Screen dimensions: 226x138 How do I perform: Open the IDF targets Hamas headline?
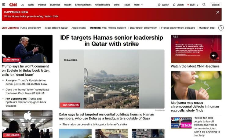[111, 41]
